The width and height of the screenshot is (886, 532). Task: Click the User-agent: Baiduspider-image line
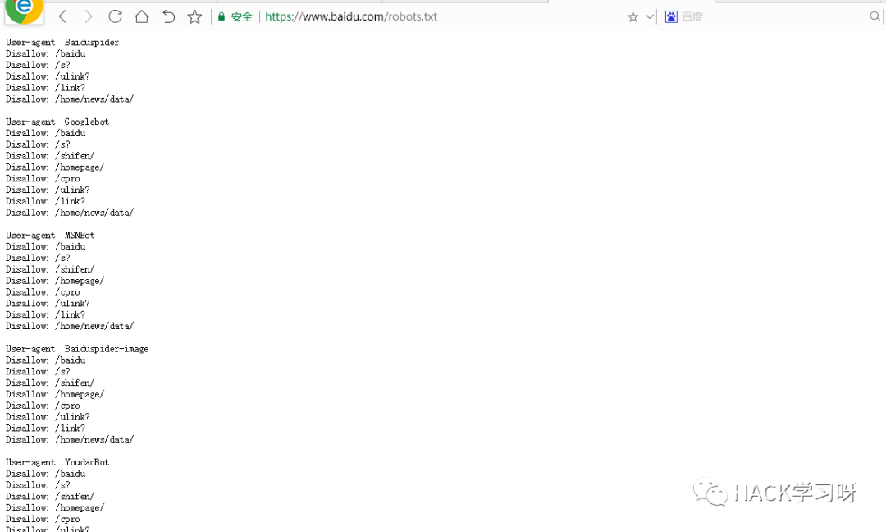coord(77,349)
